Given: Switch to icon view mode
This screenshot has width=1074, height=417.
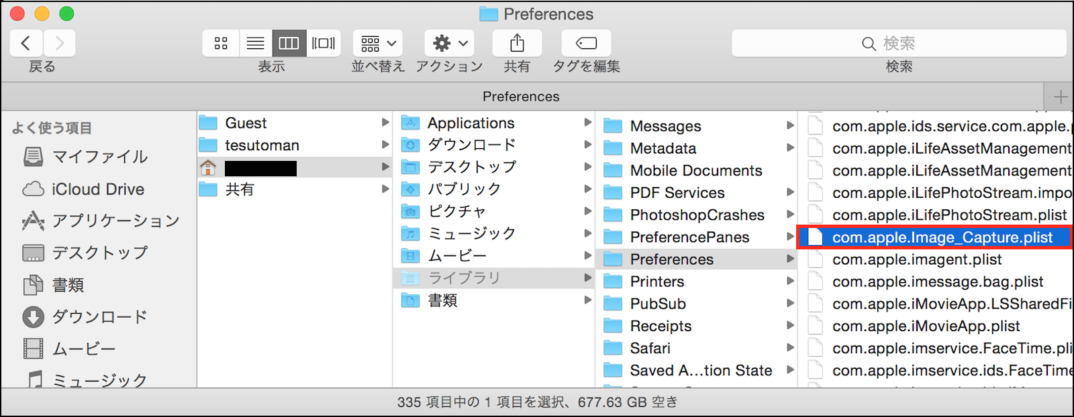Looking at the screenshot, I should pyautogui.click(x=221, y=44).
